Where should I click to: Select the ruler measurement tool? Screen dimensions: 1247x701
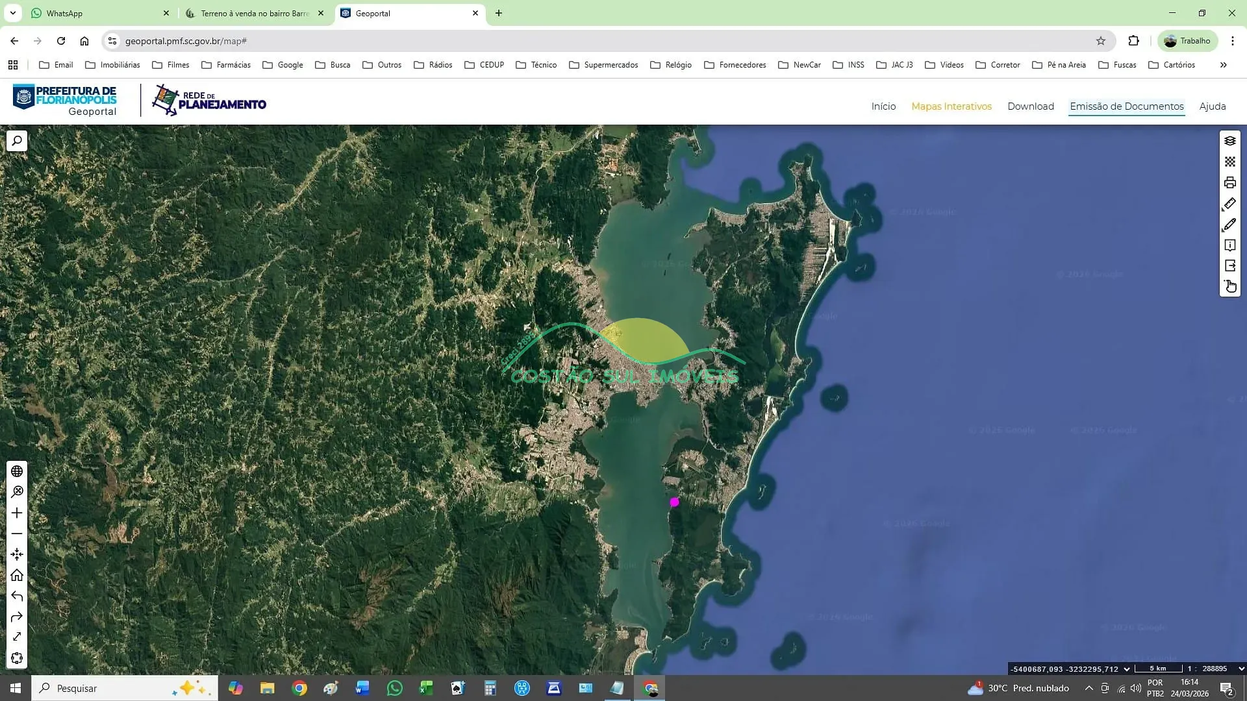tap(1230, 204)
